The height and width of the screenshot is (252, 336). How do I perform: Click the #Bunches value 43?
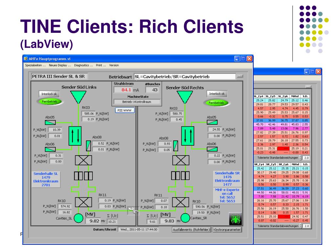[x=152, y=90]
